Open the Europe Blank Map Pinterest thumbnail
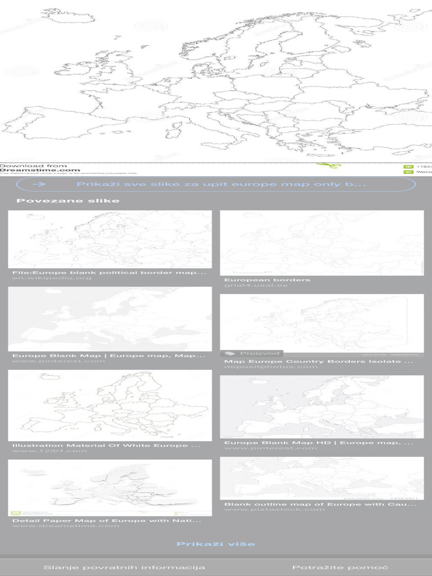 pos(110,319)
